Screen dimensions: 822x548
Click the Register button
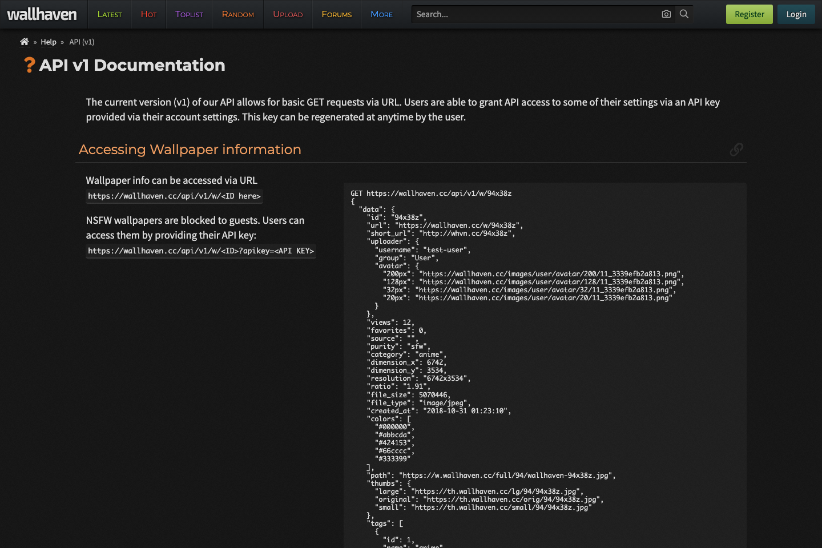coord(749,14)
